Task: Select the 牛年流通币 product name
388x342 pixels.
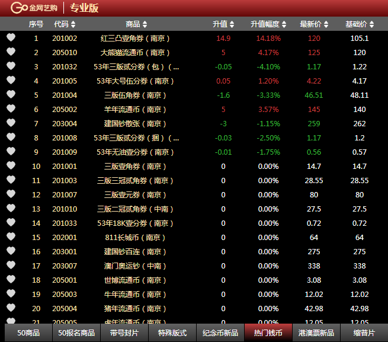Action: 136,294
